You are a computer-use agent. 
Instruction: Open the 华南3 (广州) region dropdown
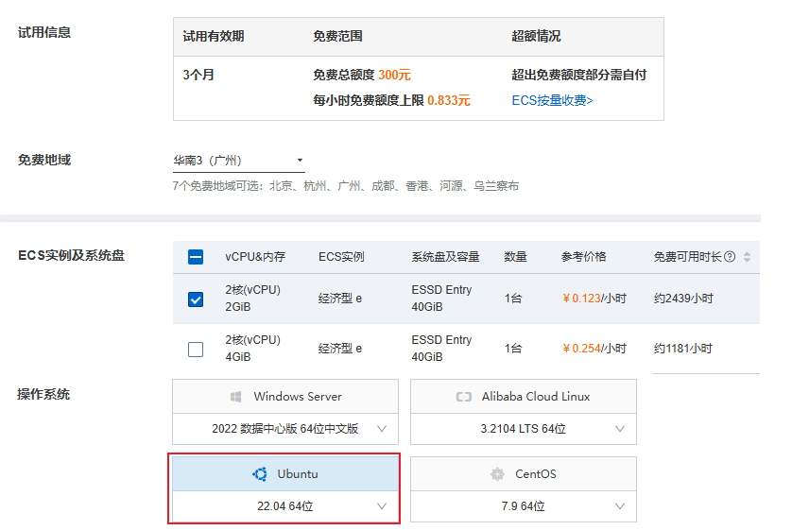[x=238, y=161]
